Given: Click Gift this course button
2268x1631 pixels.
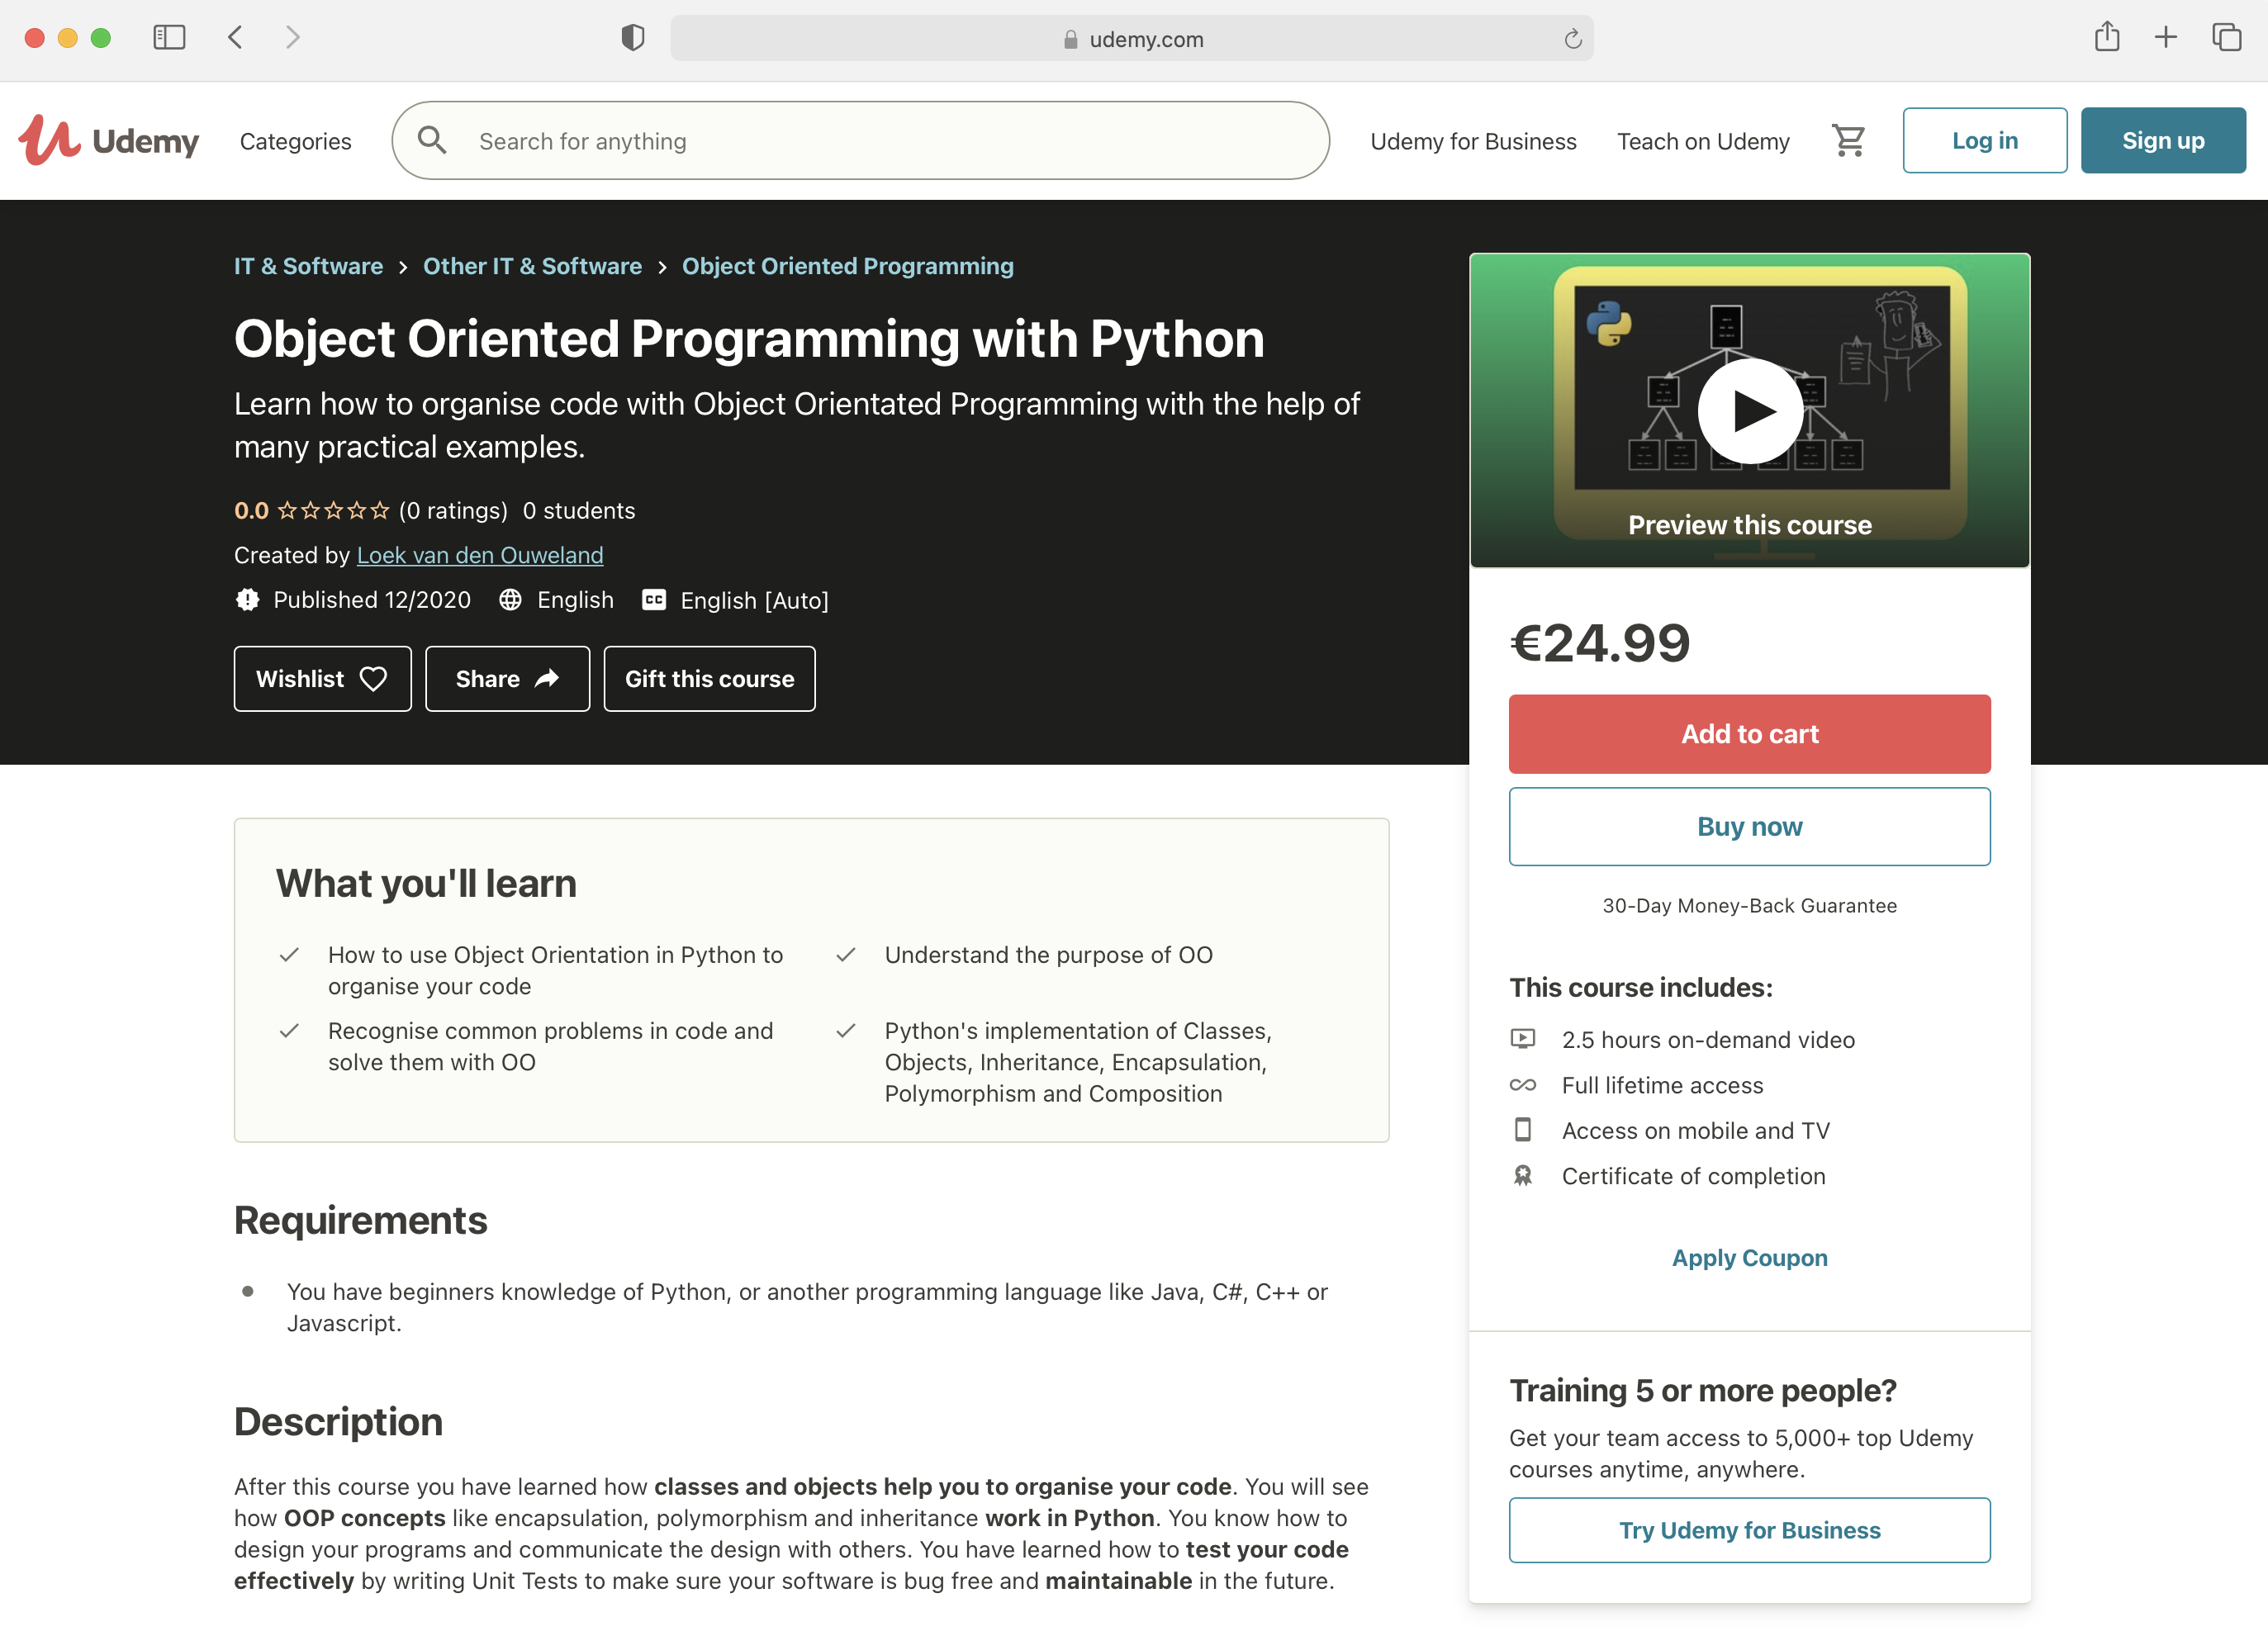Looking at the screenshot, I should 709,679.
